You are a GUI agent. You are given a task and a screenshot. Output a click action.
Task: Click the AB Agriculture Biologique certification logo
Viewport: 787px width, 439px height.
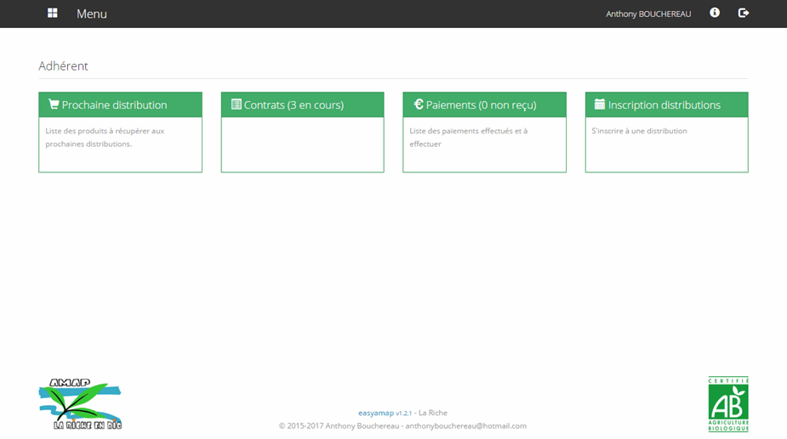coord(727,404)
